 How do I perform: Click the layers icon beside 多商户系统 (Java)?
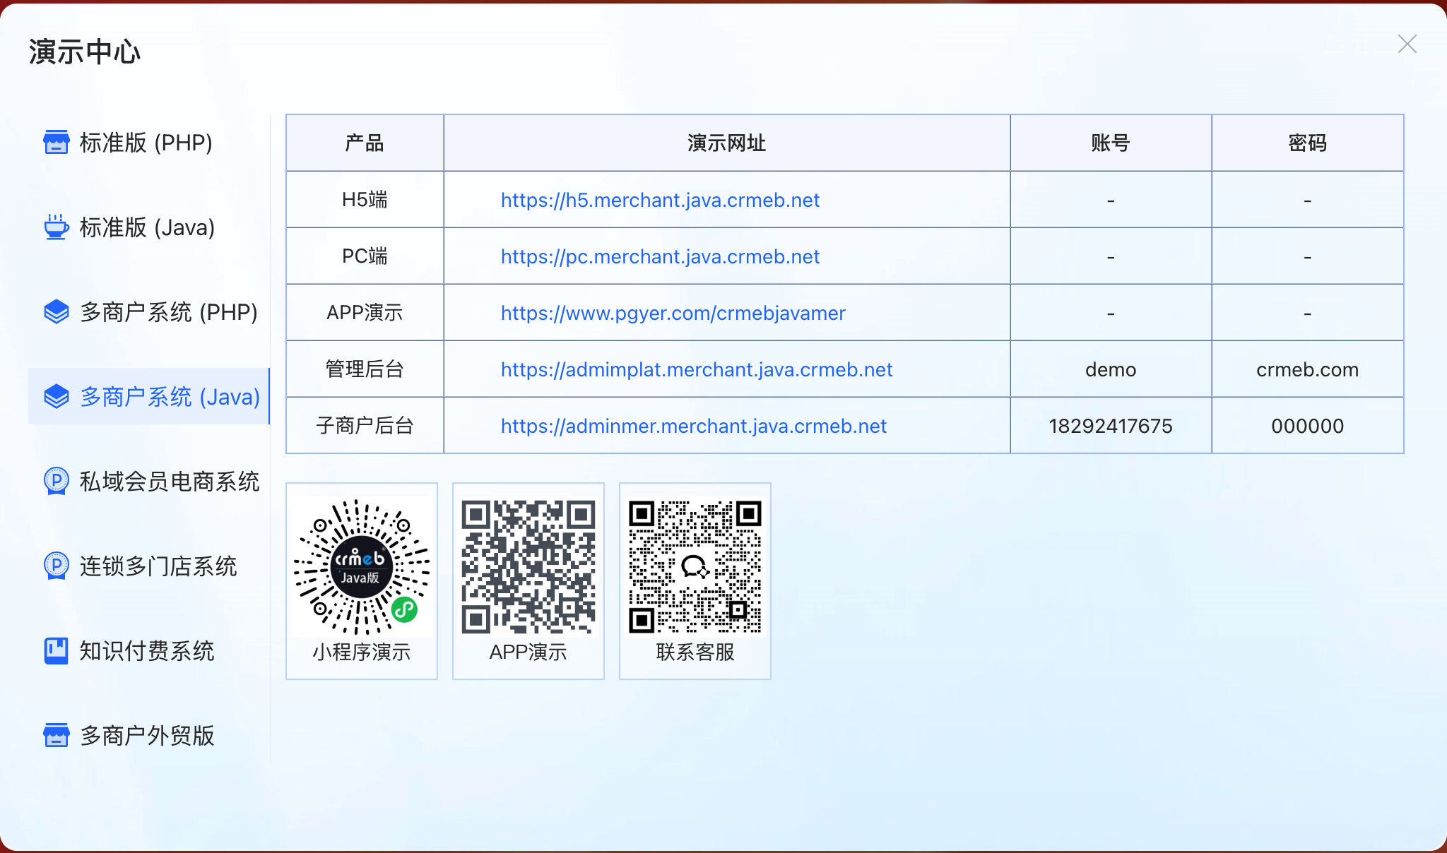(x=57, y=396)
